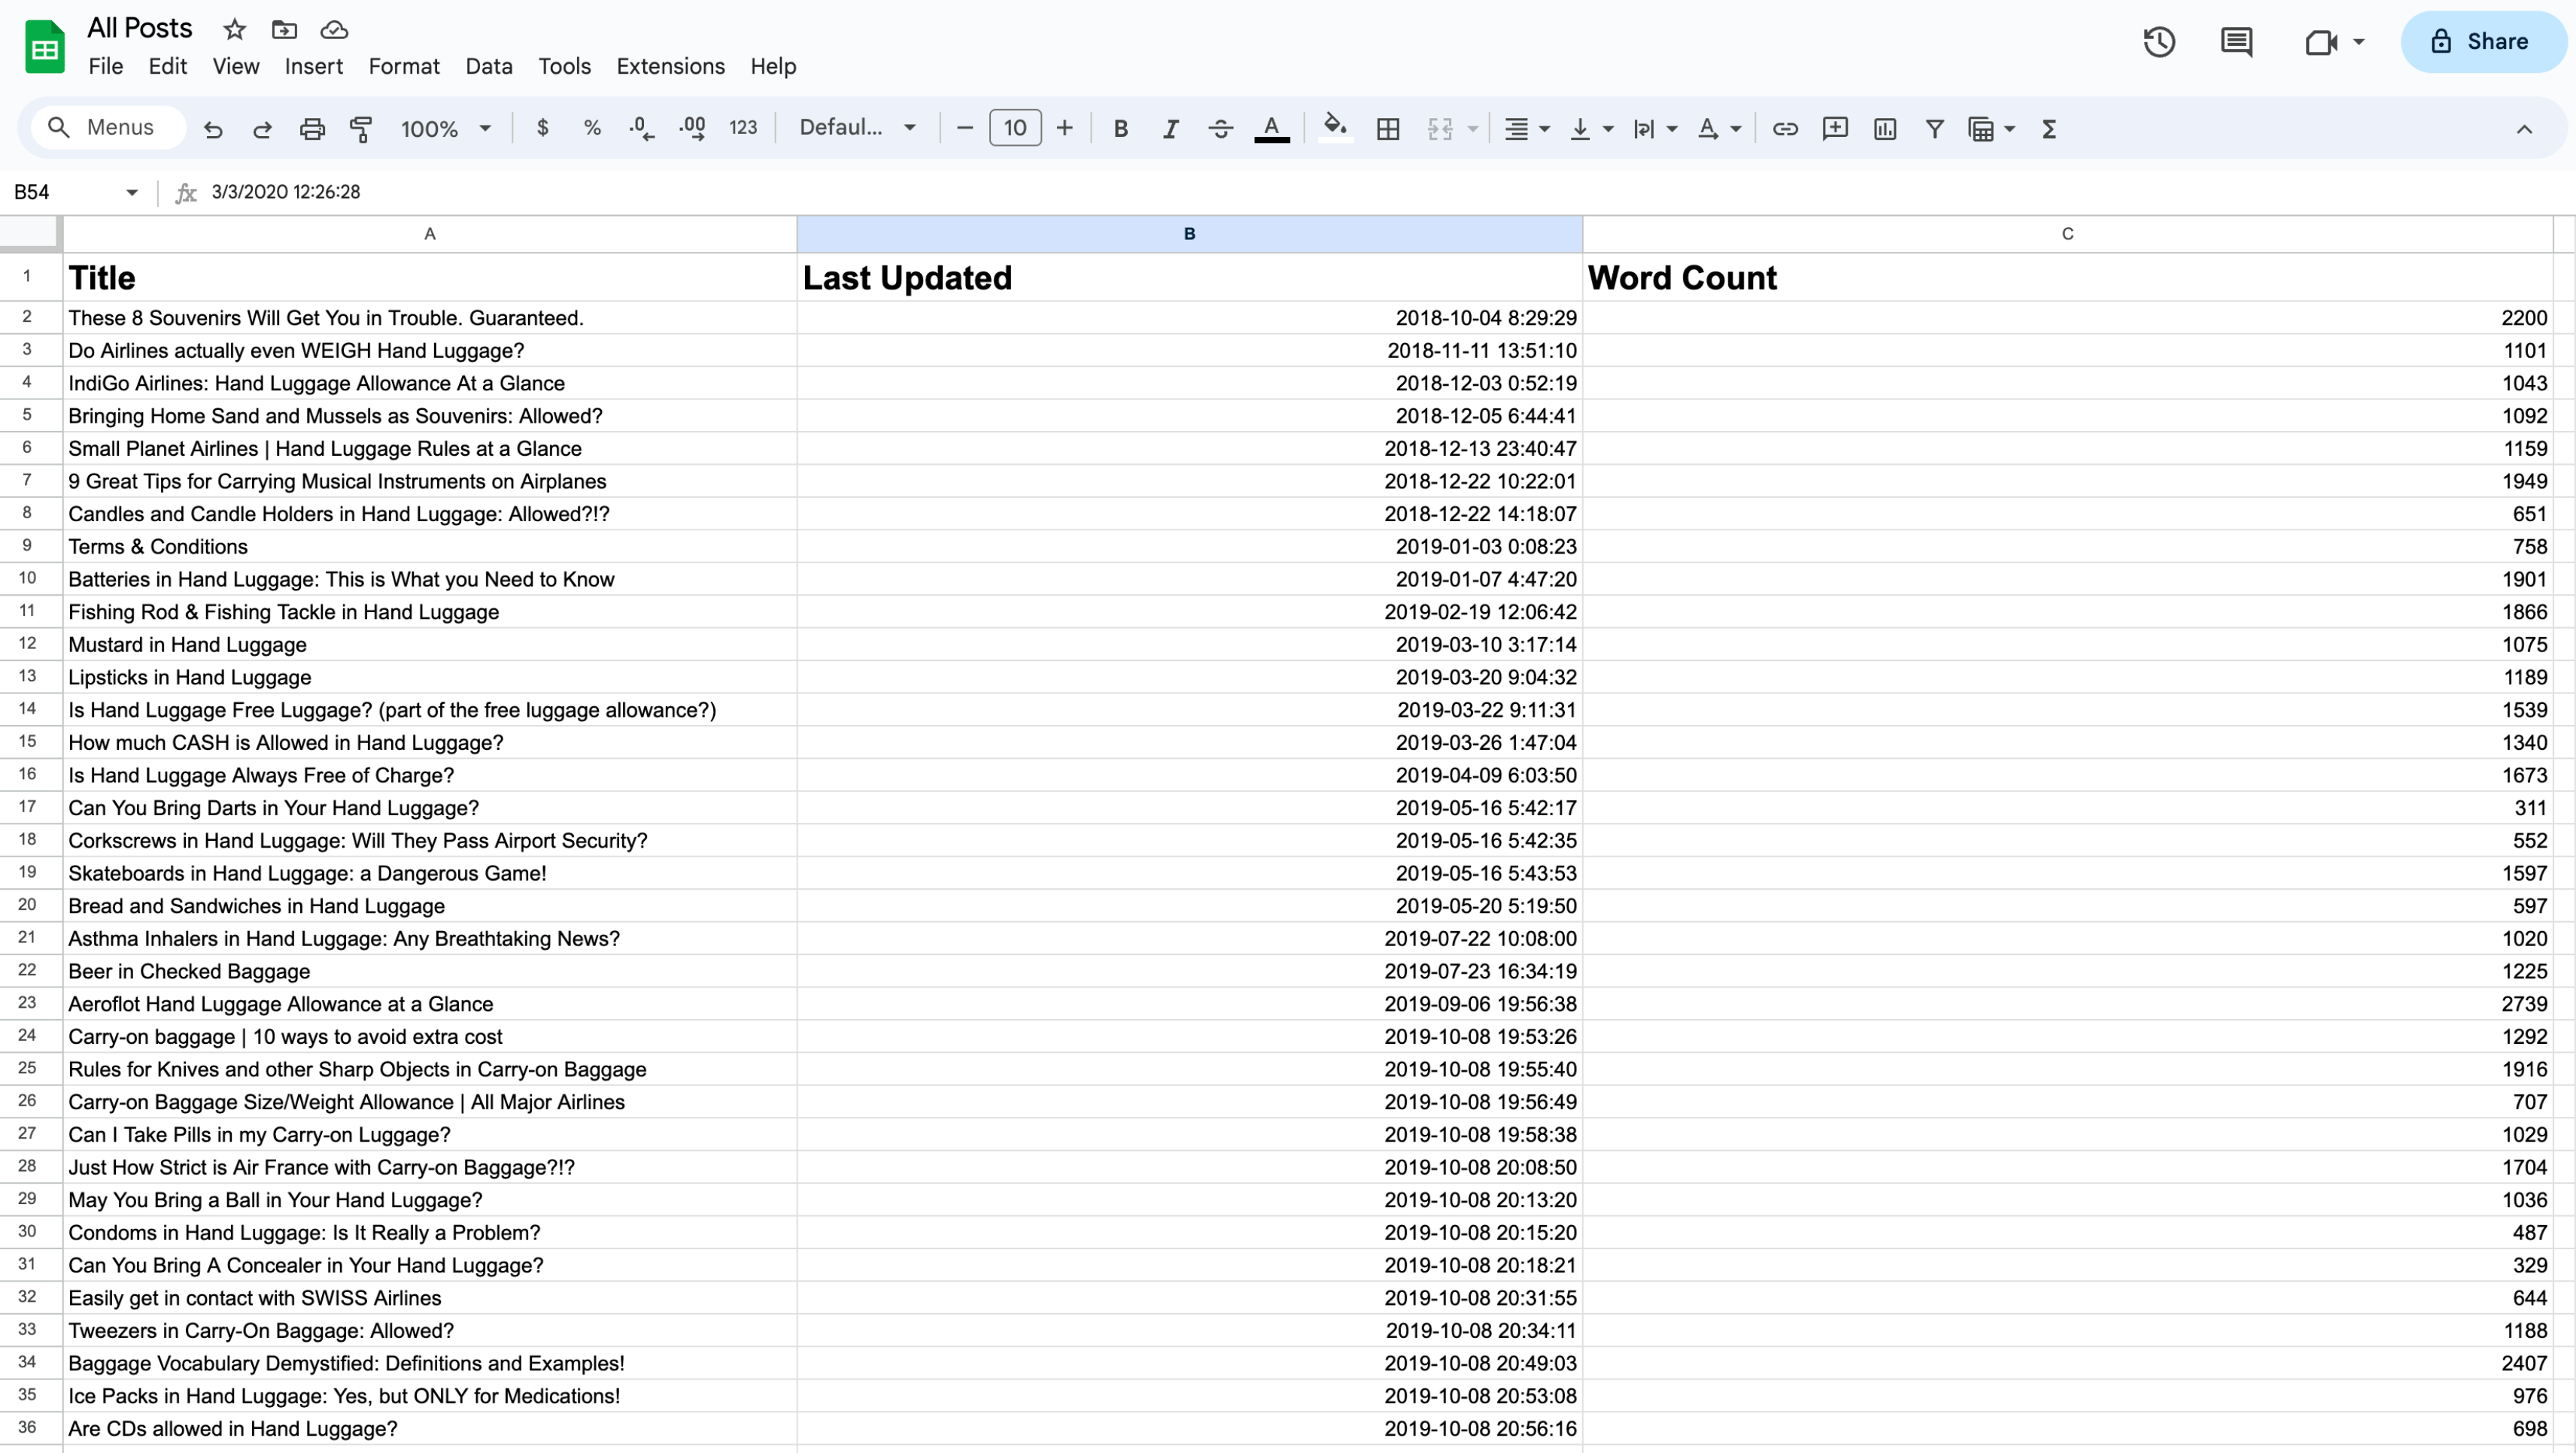Viewport: 2576px width, 1453px height.
Task: Expand filter views dropdown arrow
Action: coord(2010,129)
